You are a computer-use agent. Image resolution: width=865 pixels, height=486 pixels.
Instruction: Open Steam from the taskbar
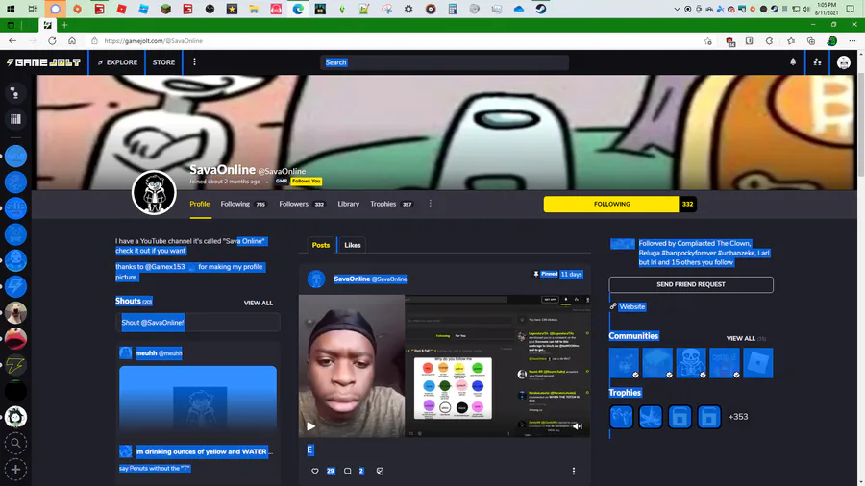pos(540,9)
